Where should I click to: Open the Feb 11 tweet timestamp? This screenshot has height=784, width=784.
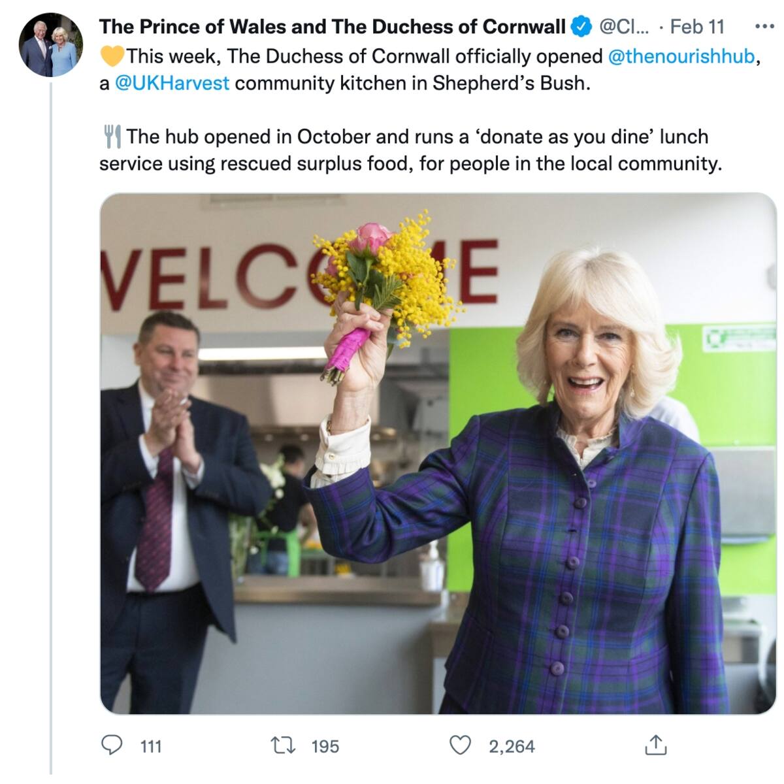[697, 27]
